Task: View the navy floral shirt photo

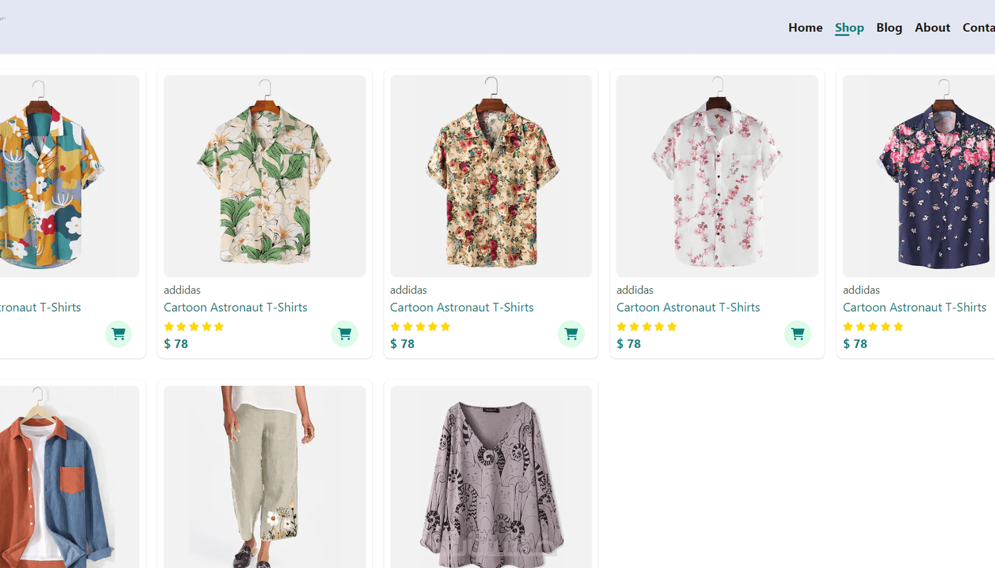Action: 925,176
